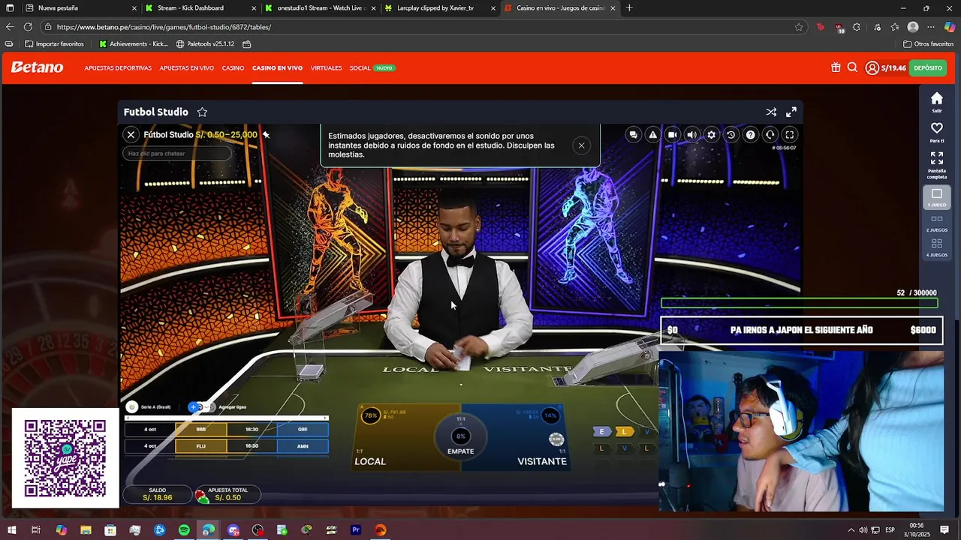This screenshot has height=540, width=961.
Task: Toggle in-game fullscreen icon
Action: coord(789,135)
